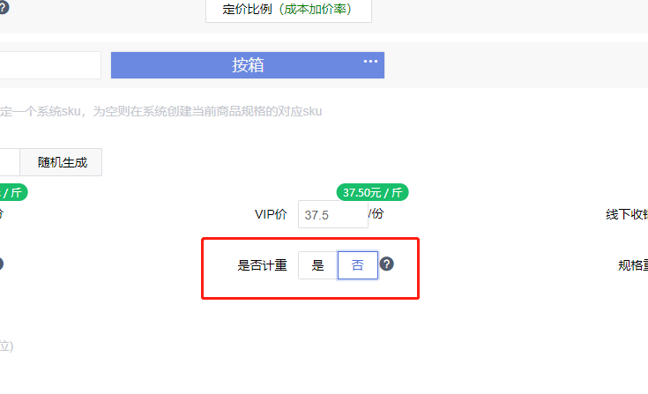Click the partially visible green /斤 badge
The height and width of the screenshot is (394, 648).
pos(13,192)
